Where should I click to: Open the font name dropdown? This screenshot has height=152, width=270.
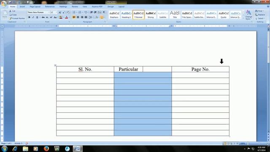click(49, 12)
